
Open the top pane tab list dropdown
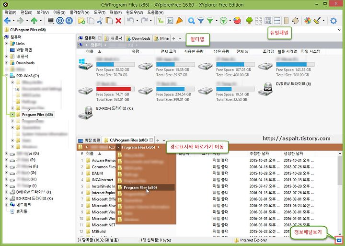click(x=180, y=38)
